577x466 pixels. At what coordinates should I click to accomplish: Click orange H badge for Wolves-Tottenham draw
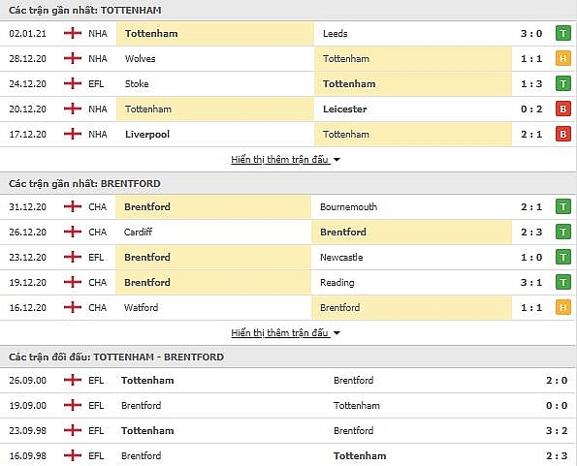pos(563,58)
